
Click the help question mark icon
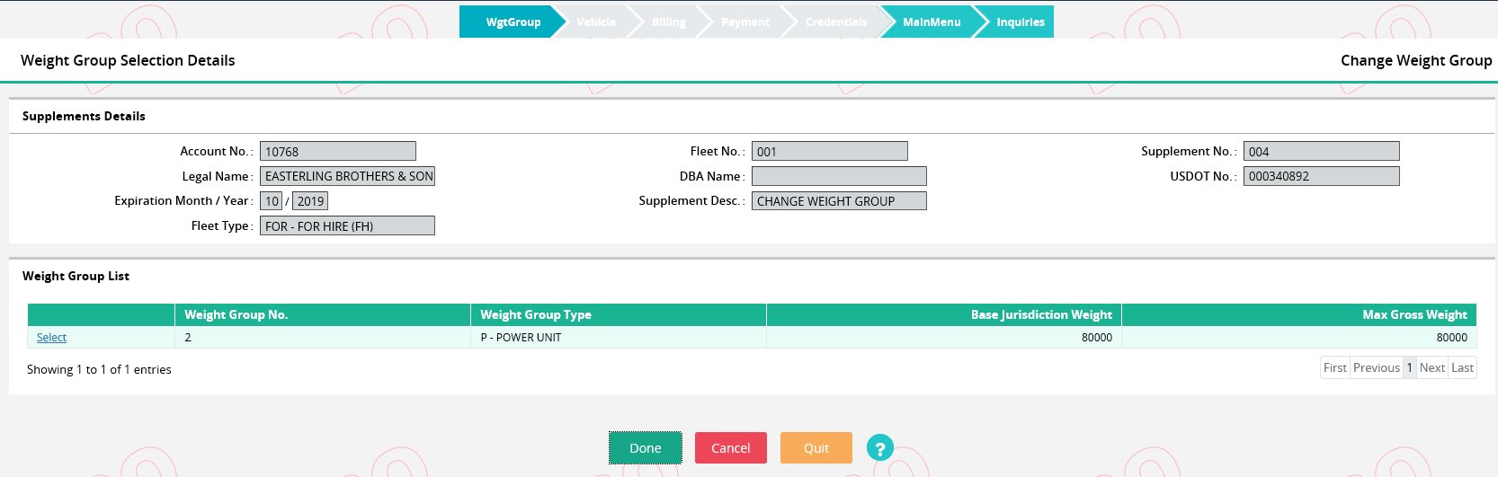[x=879, y=447]
